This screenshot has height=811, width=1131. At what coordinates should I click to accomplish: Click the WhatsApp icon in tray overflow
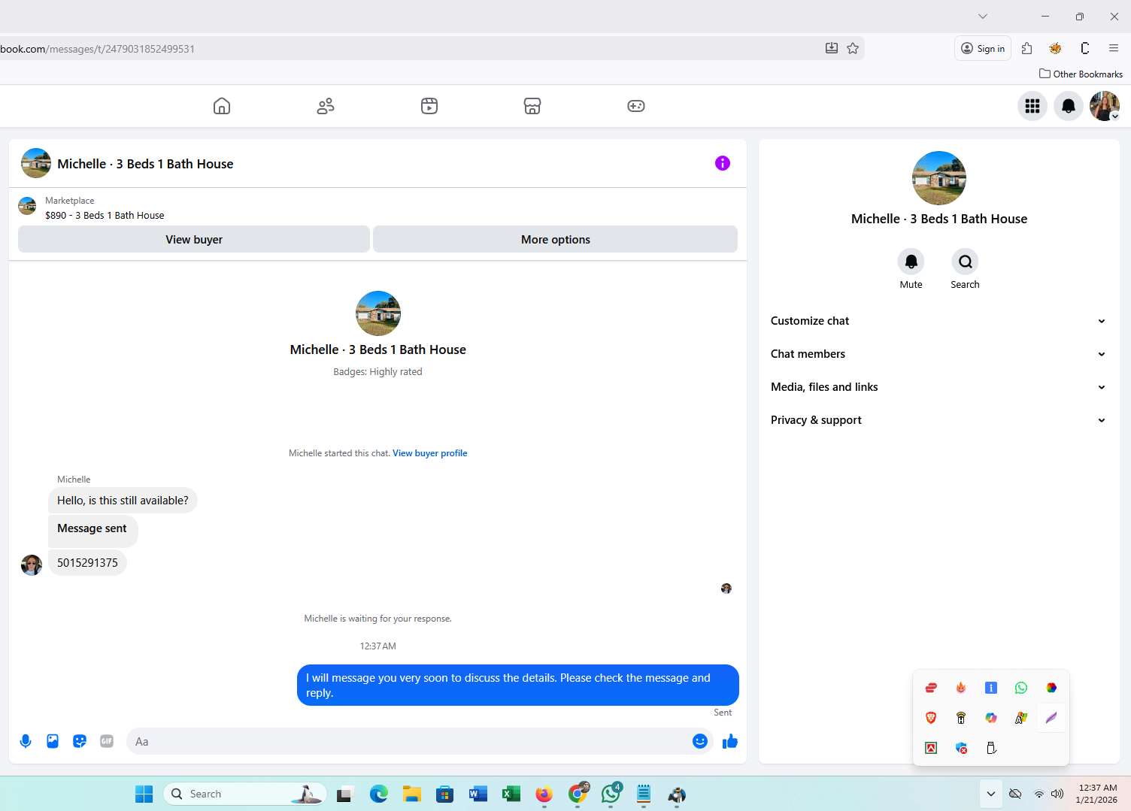pos(1021,688)
